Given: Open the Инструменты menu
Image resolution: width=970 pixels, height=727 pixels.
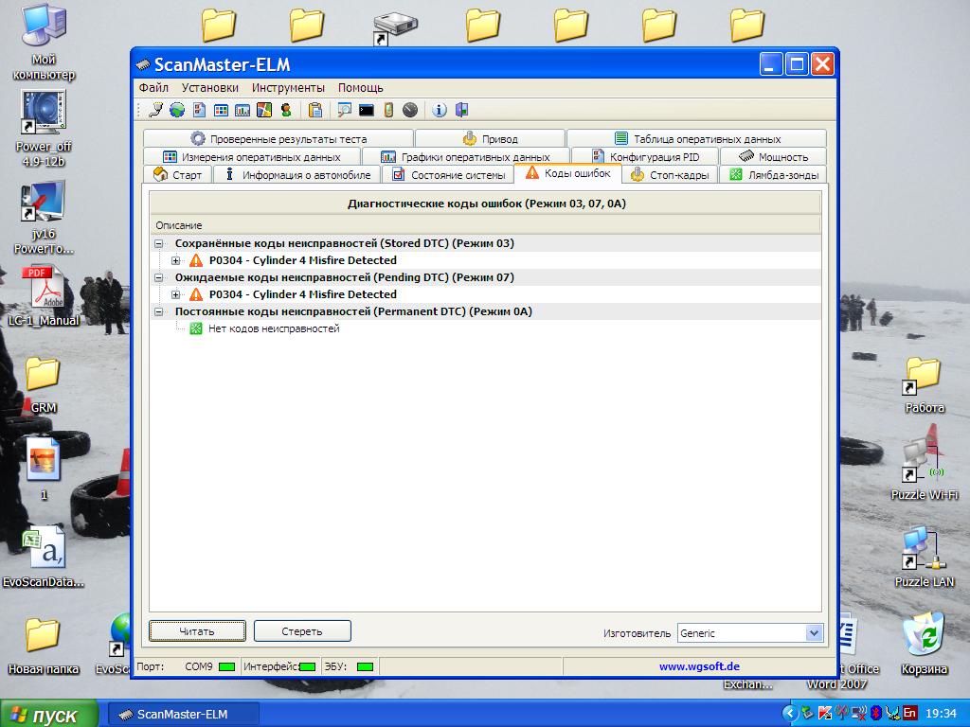Looking at the screenshot, I should tap(288, 88).
